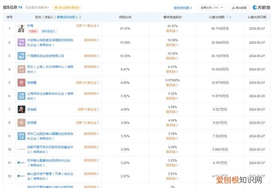Viewport: 273px width, 188px height.
Task: Select the 2024-05-28 date cell
Action: coord(257,96)
